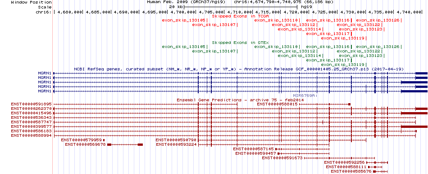Open red TCGA exon_skip_133116 feature
Image resolution: width=428 pixels, height=174 pixels.
[328, 20]
